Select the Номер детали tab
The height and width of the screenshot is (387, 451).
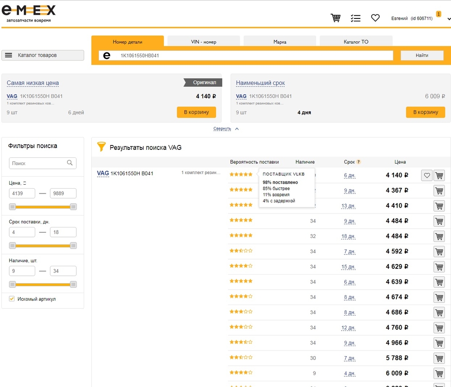click(x=127, y=42)
